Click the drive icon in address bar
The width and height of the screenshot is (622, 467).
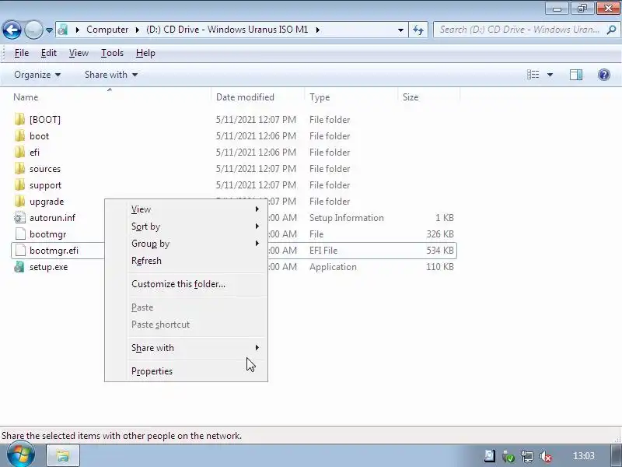pyautogui.click(x=63, y=30)
